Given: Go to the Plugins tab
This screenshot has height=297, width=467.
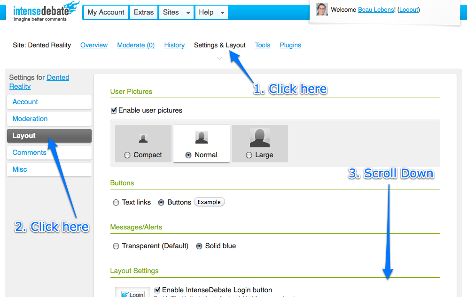Looking at the screenshot, I should coord(290,45).
